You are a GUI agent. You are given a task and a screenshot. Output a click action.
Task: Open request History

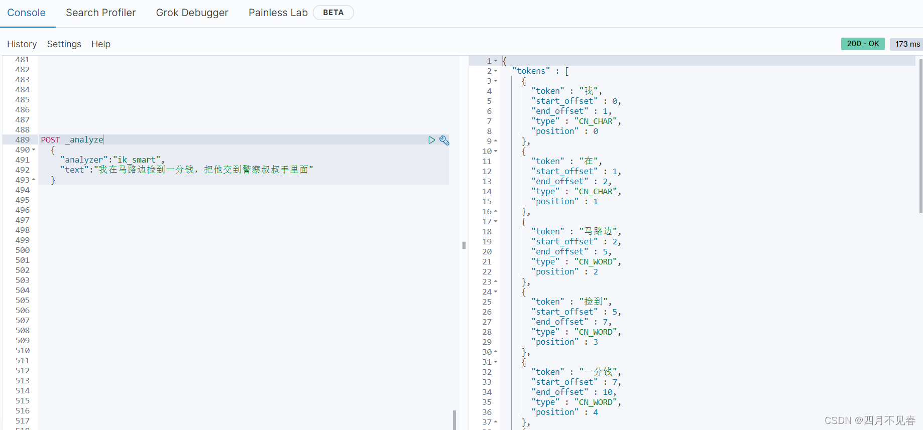coord(22,44)
